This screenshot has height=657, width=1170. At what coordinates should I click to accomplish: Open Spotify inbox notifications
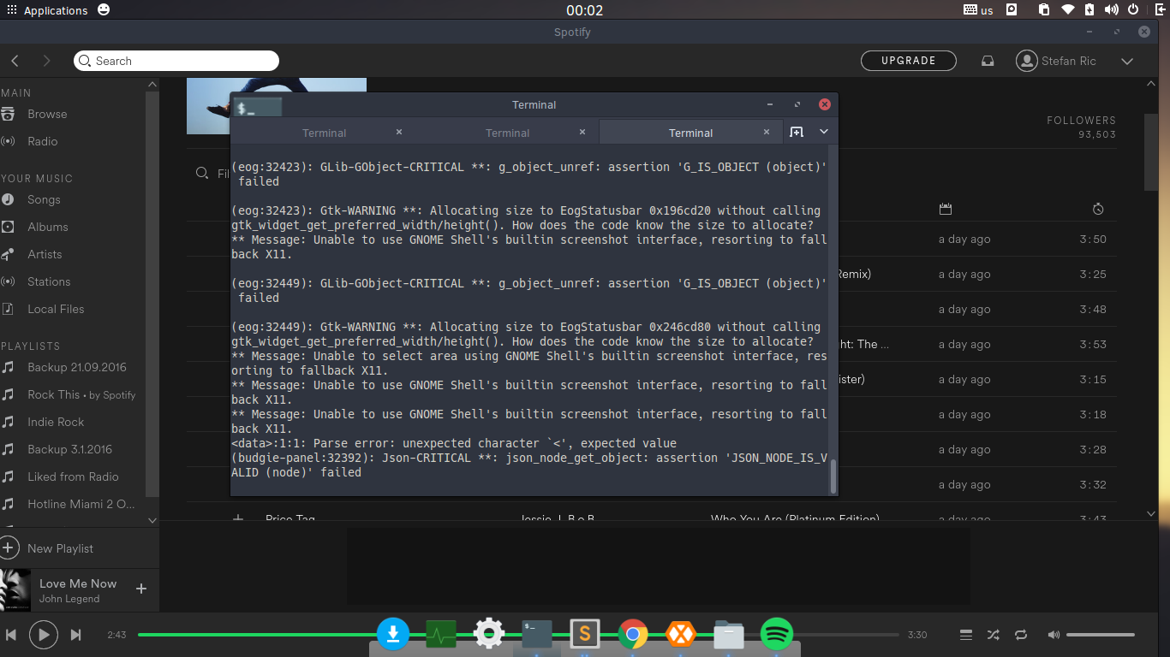[988, 61]
